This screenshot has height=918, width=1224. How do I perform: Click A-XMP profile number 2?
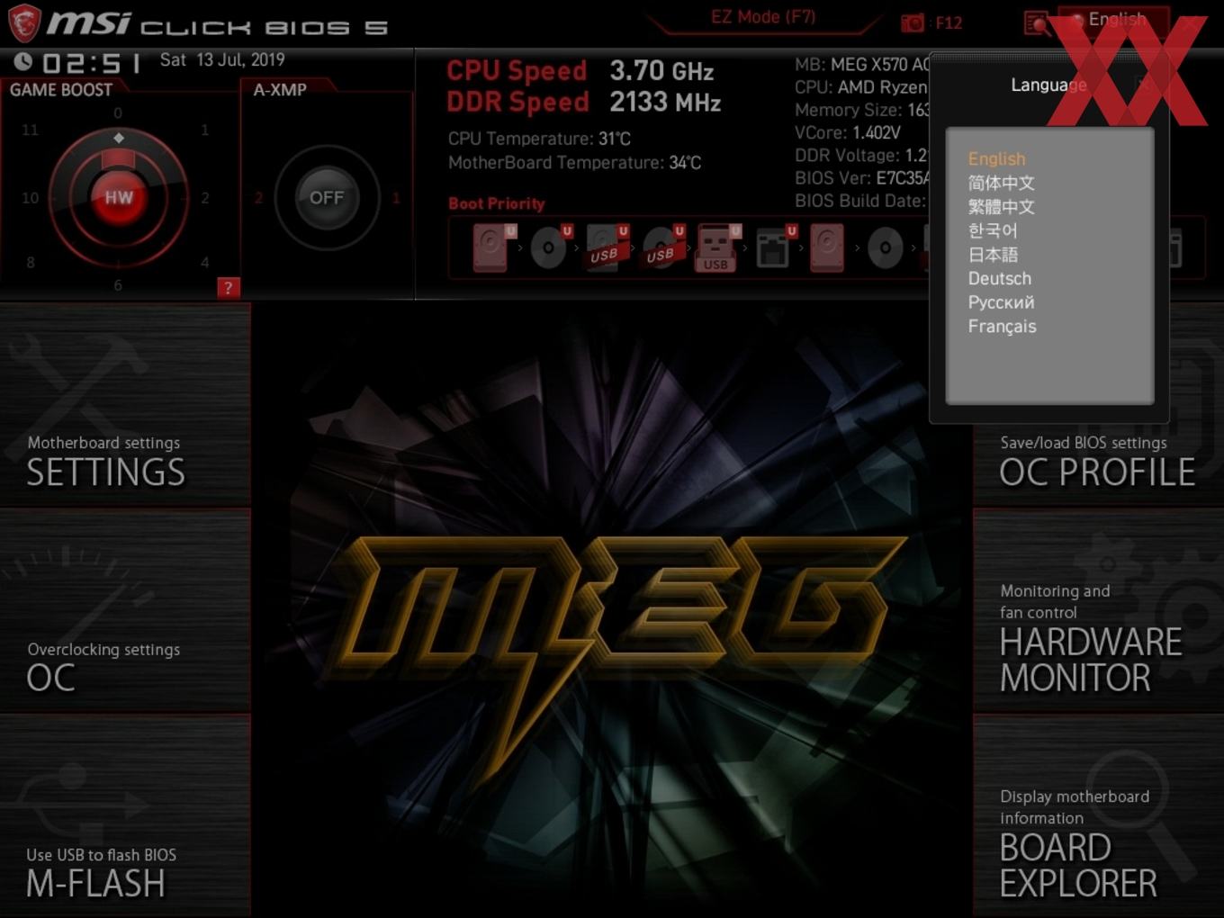(259, 198)
